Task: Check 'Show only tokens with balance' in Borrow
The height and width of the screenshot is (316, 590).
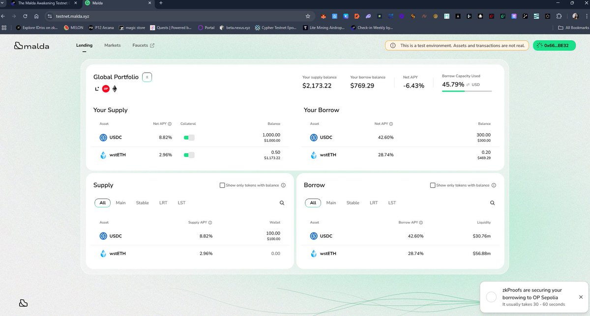Action: [x=433, y=185]
